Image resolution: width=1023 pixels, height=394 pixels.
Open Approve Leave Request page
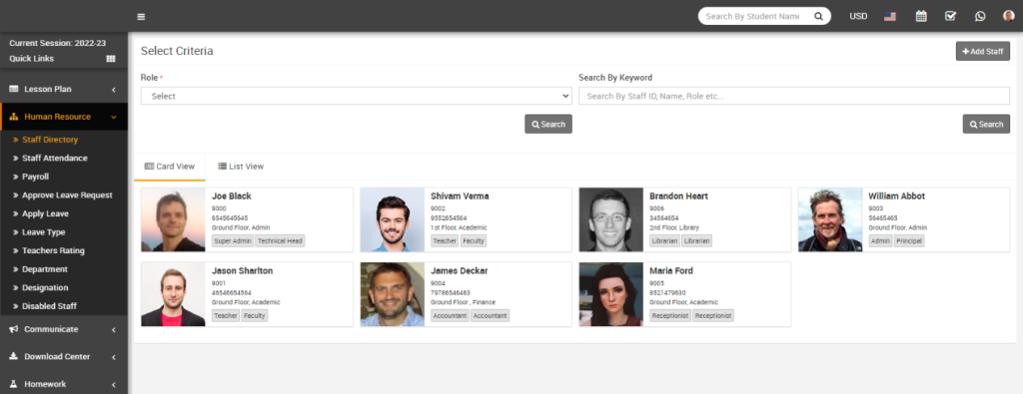(67, 195)
